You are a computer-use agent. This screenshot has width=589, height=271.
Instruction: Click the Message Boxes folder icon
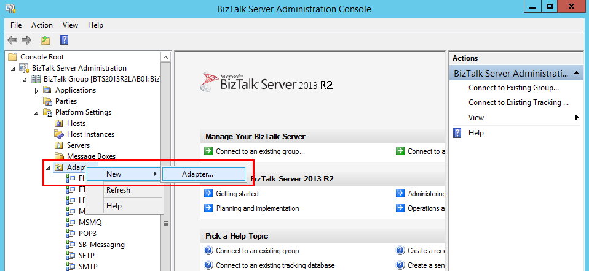(x=59, y=156)
